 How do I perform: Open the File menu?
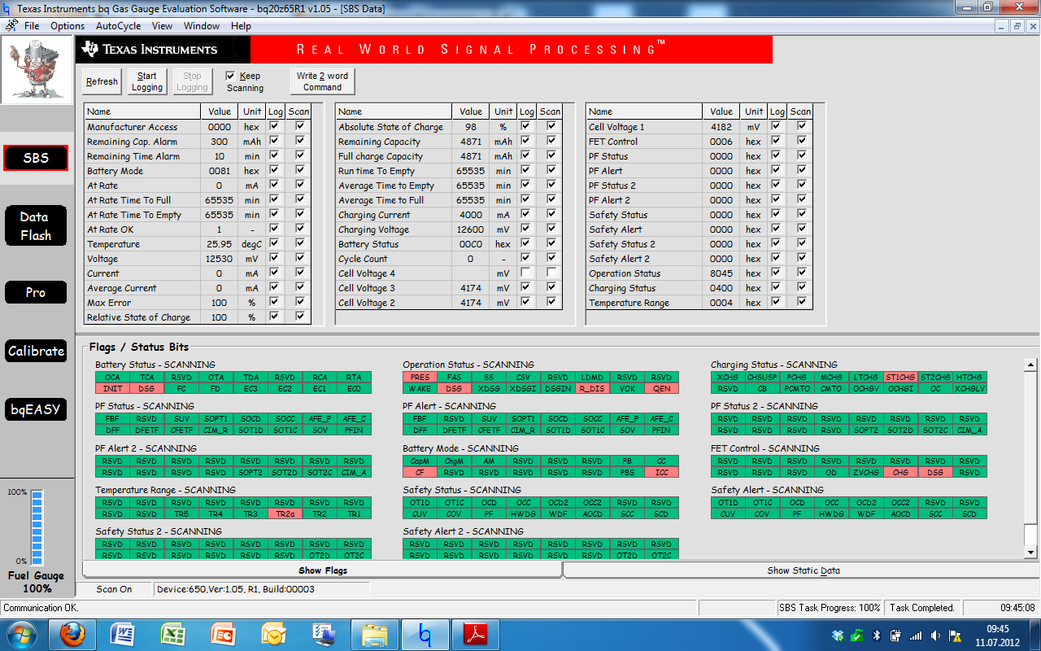point(32,26)
